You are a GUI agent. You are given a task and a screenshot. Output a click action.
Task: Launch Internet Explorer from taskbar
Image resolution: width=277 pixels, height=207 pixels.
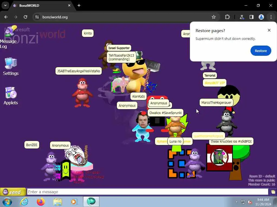pos(24,202)
